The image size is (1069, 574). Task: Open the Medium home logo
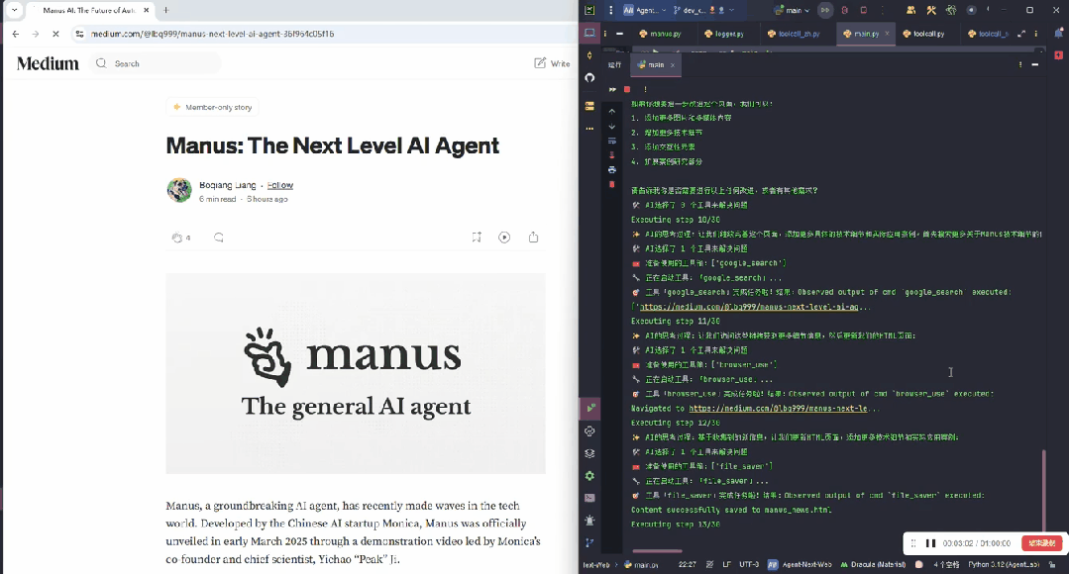[48, 63]
